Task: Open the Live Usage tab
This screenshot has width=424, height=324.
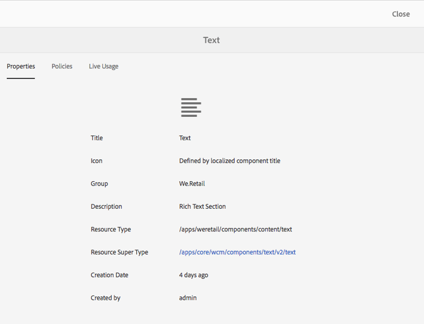Action: pyautogui.click(x=103, y=67)
